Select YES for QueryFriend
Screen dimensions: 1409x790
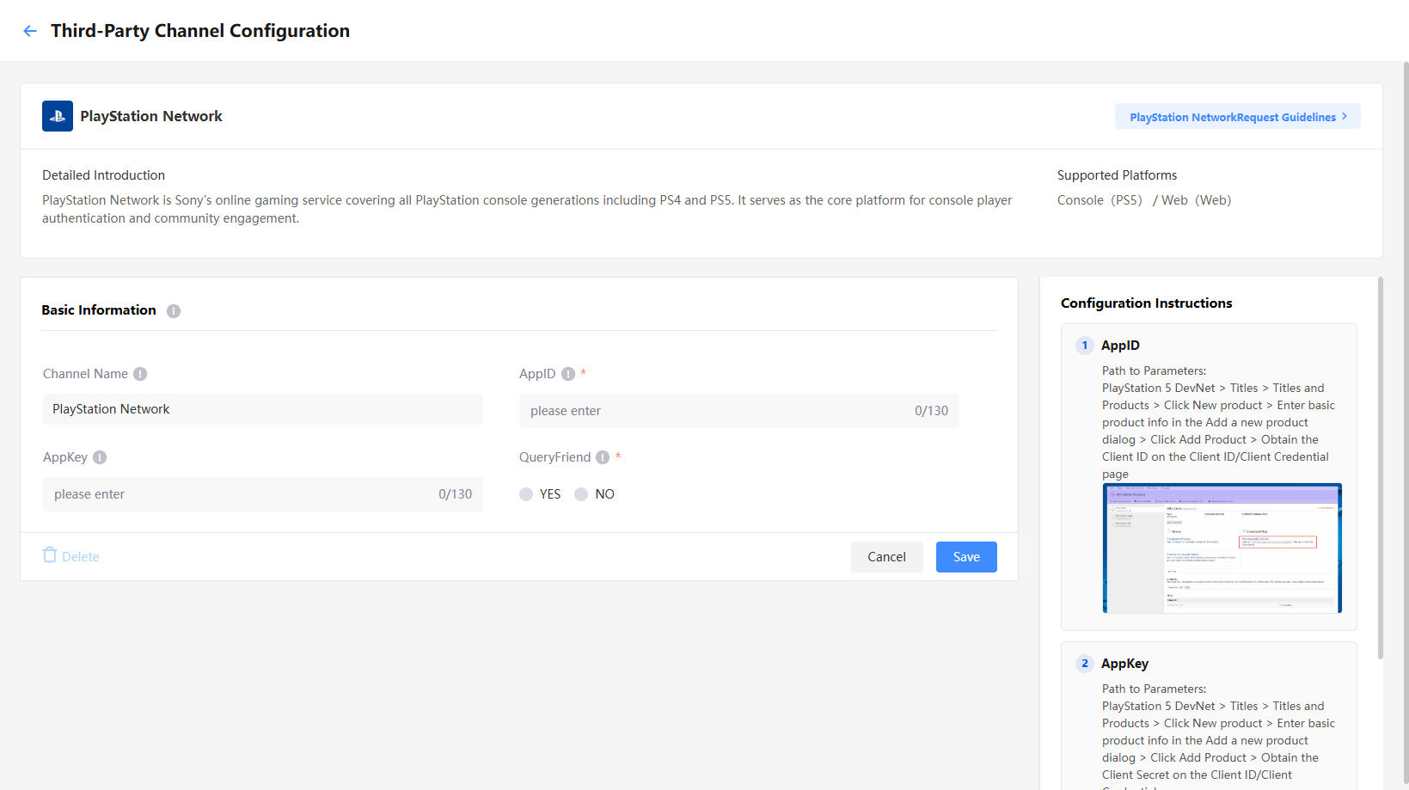(x=526, y=494)
